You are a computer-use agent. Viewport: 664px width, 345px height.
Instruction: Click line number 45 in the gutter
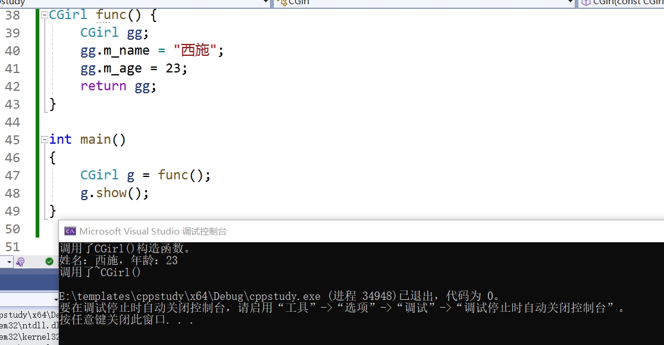pos(12,140)
